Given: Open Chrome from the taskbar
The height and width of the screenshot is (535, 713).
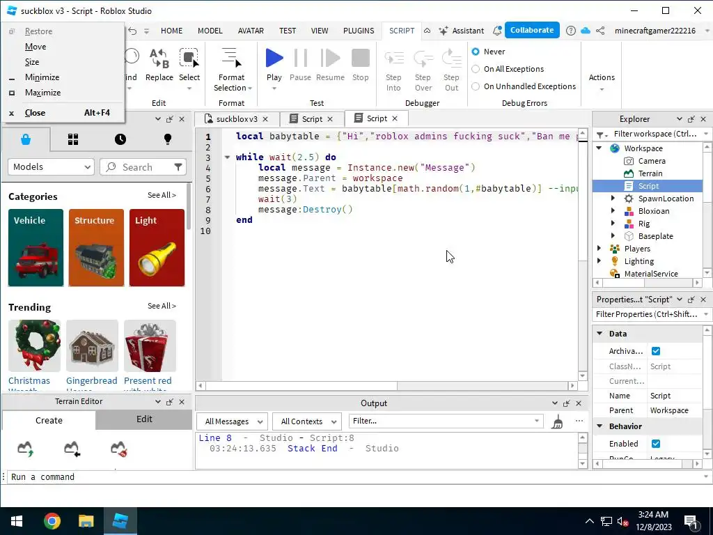Looking at the screenshot, I should pos(52,521).
